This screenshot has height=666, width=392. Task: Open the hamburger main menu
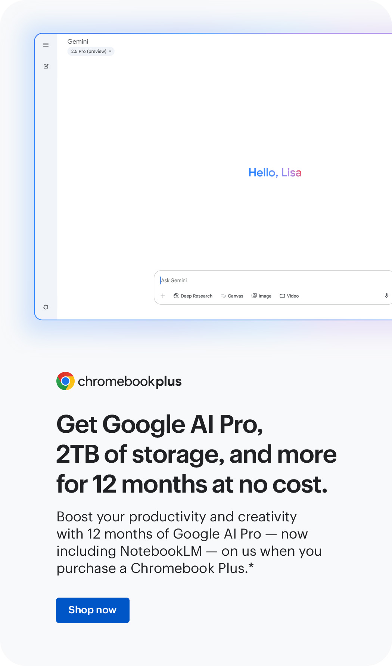pos(46,45)
